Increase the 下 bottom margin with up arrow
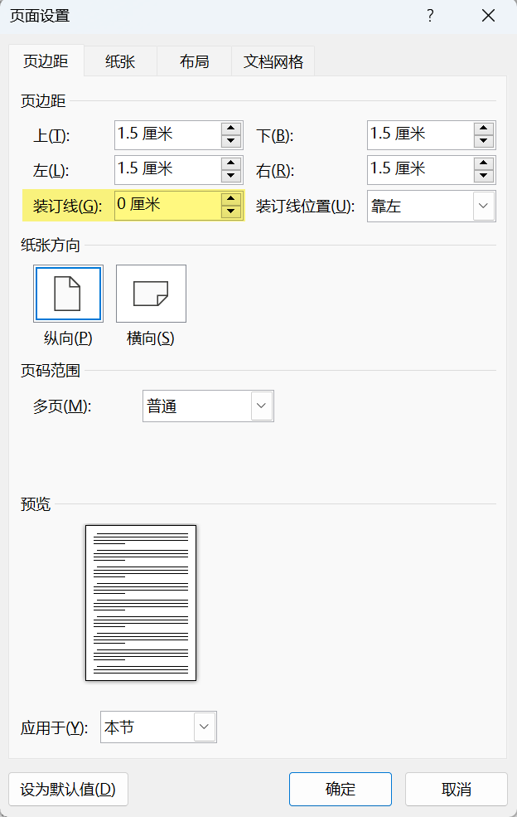 click(484, 129)
